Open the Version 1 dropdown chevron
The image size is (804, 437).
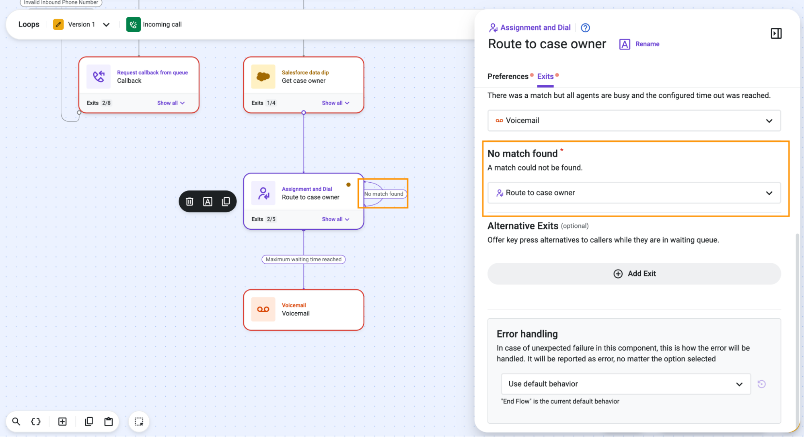pos(106,25)
